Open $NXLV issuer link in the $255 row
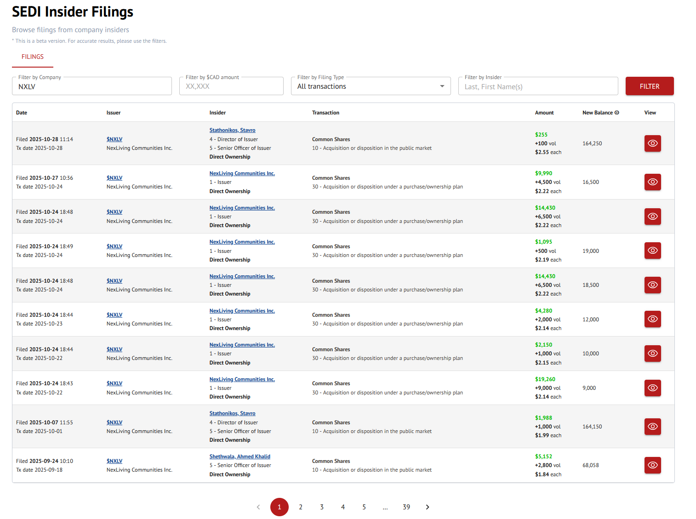Screen dimensions: 696x519 pos(114,139)
